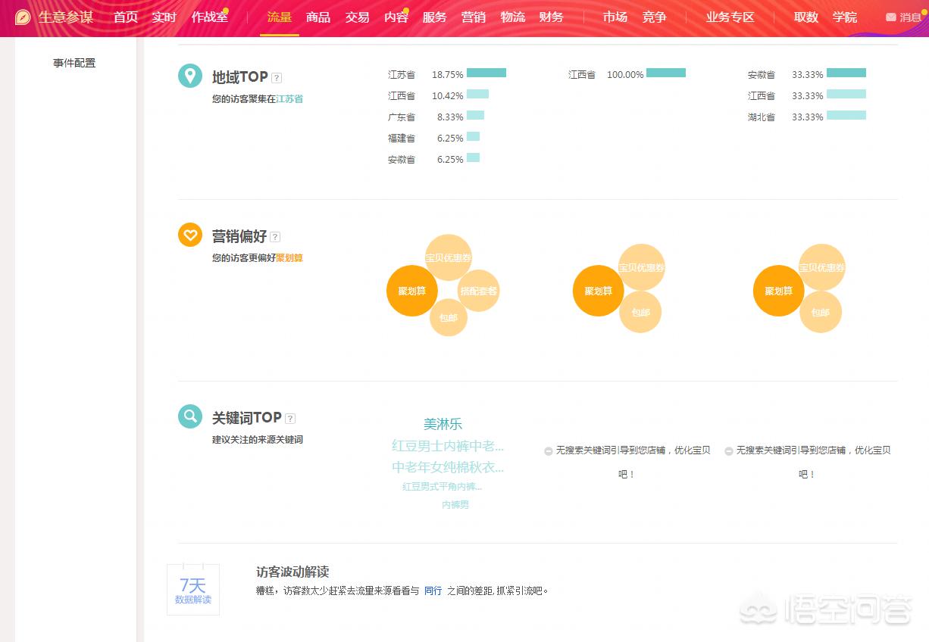
Task: Switch to the 商品 section
Action: click(x=317, y=17)
